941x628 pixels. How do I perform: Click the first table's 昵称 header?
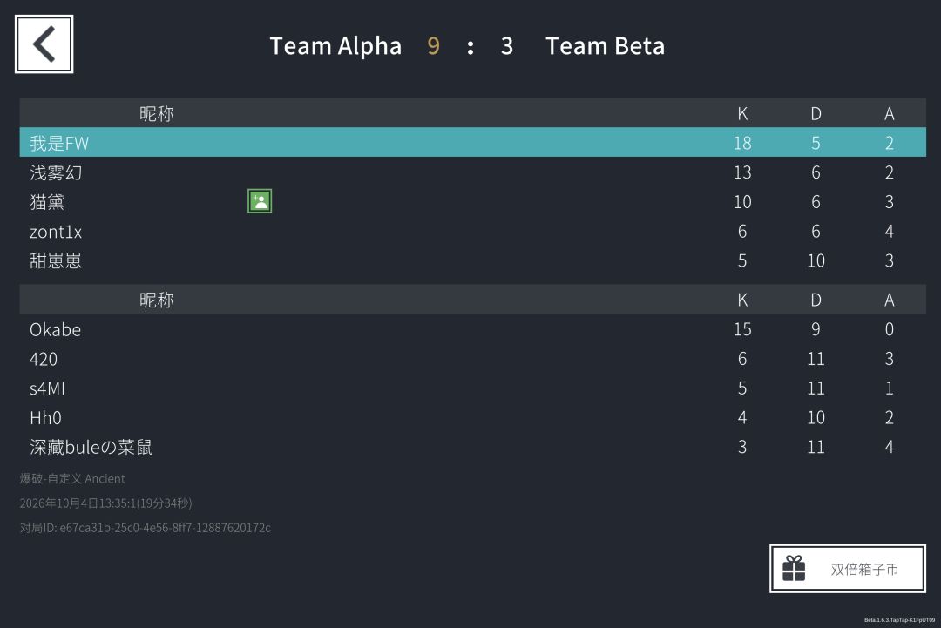(x=157, y=113)
